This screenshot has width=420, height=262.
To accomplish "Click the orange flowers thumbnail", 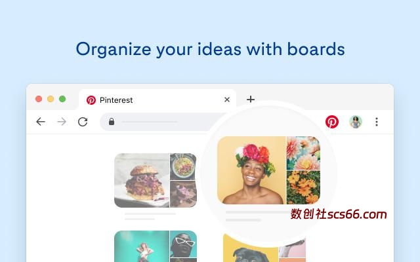I will [x=303, y=187].
